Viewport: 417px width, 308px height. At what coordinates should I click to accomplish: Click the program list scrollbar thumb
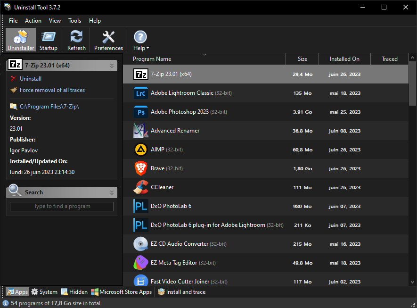[x=412, y=83]
